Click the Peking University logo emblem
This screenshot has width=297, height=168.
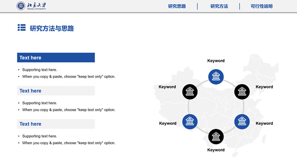click(x=21, y=6)
